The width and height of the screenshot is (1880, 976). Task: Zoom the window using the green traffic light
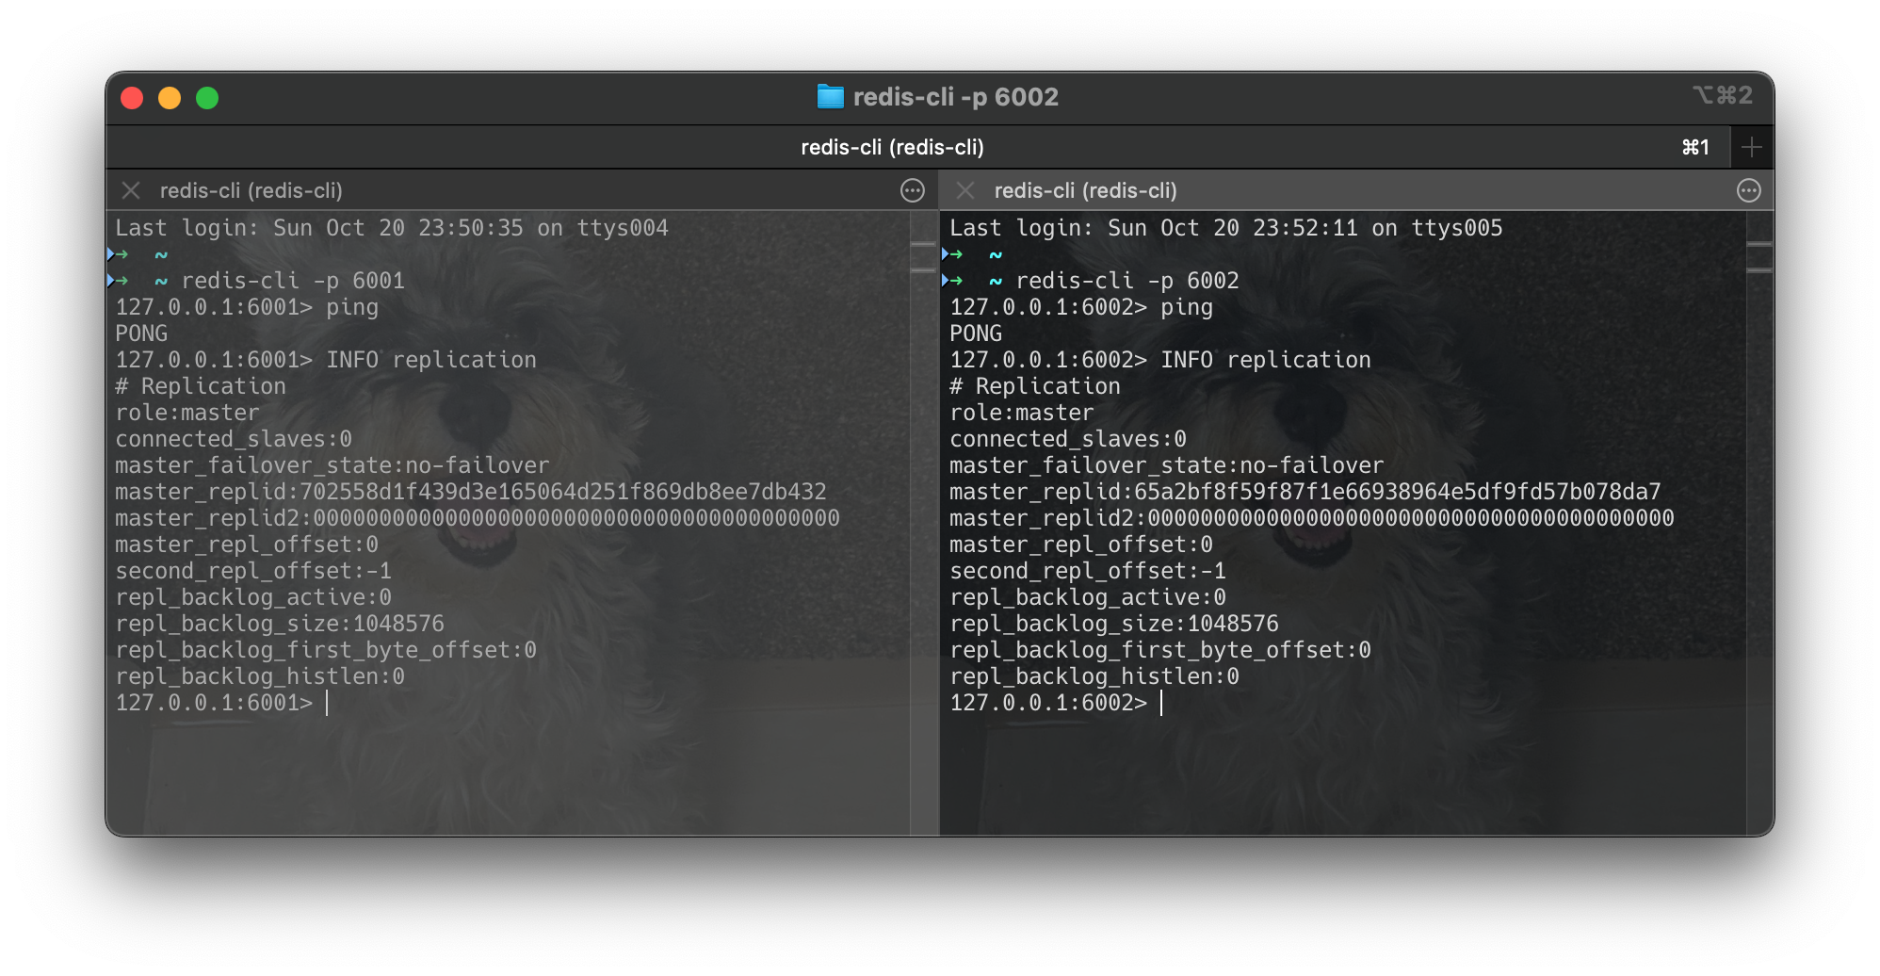click(x=207, y=97)
